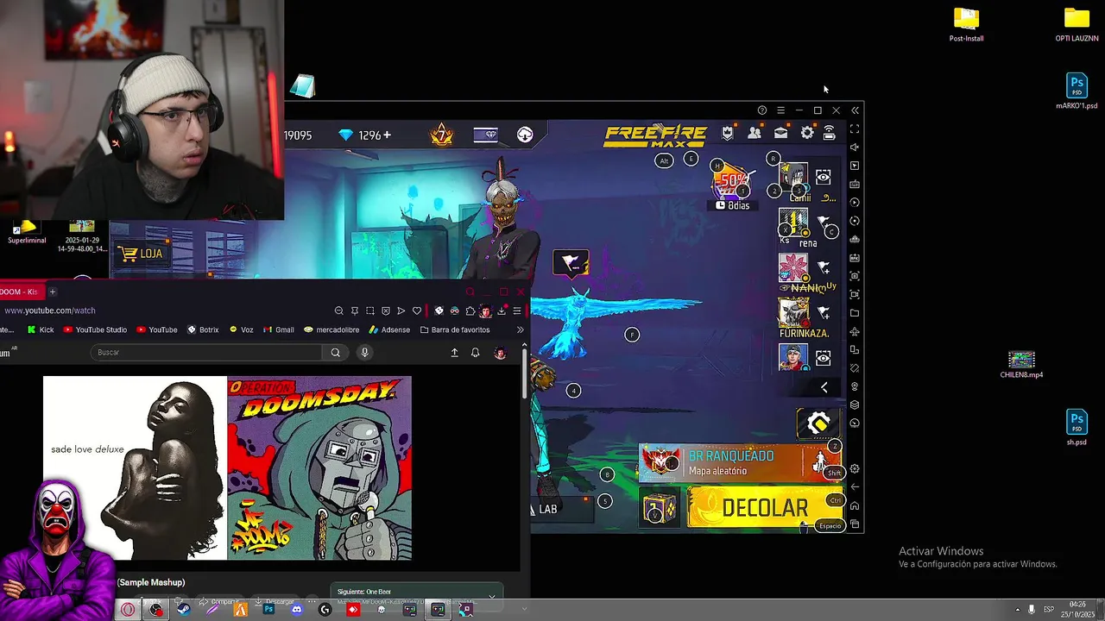Show hidden system tray icons

click(1017, 610)
